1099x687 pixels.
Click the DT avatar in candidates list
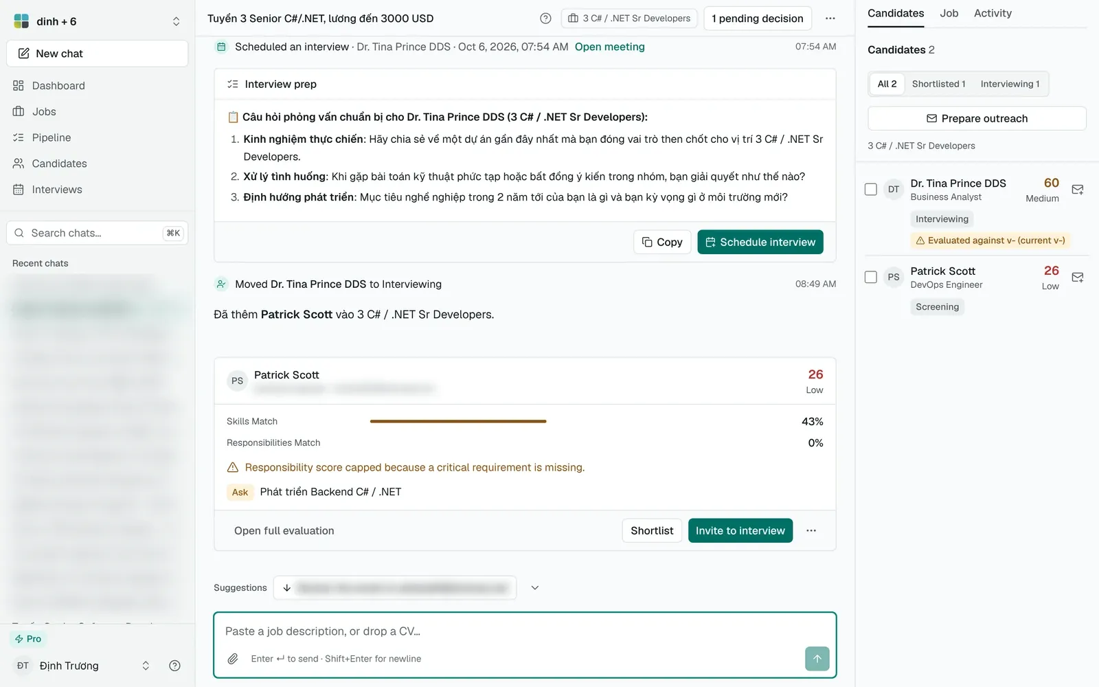click(x=893, y=190)
